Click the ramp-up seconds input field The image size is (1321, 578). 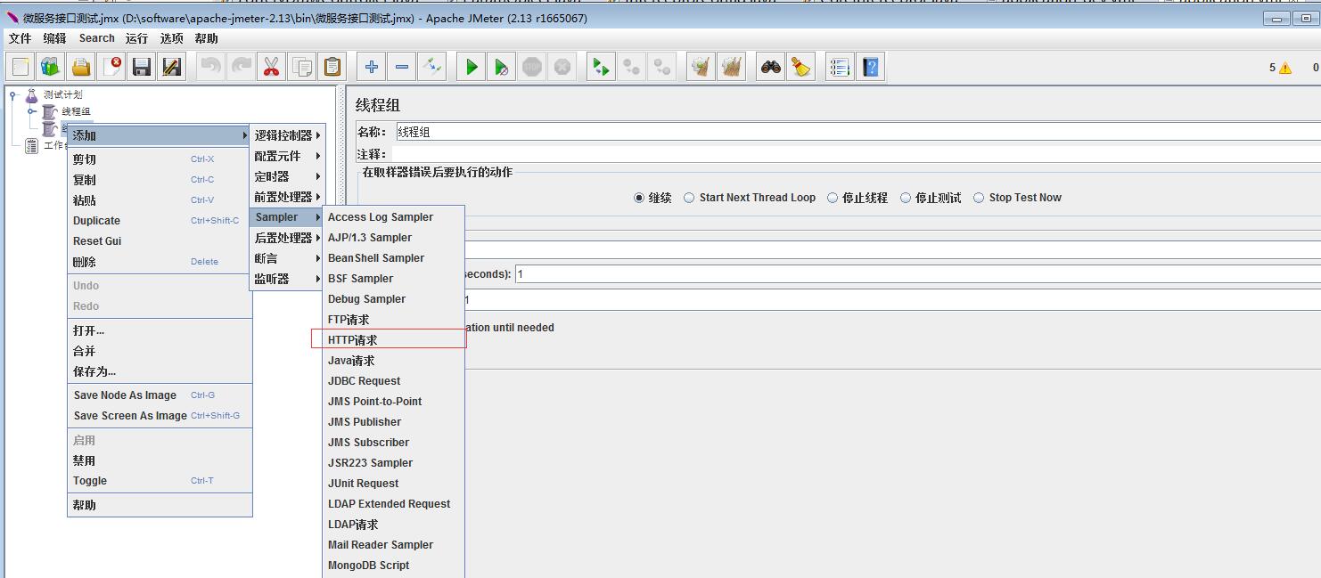[x=918, y=274]
